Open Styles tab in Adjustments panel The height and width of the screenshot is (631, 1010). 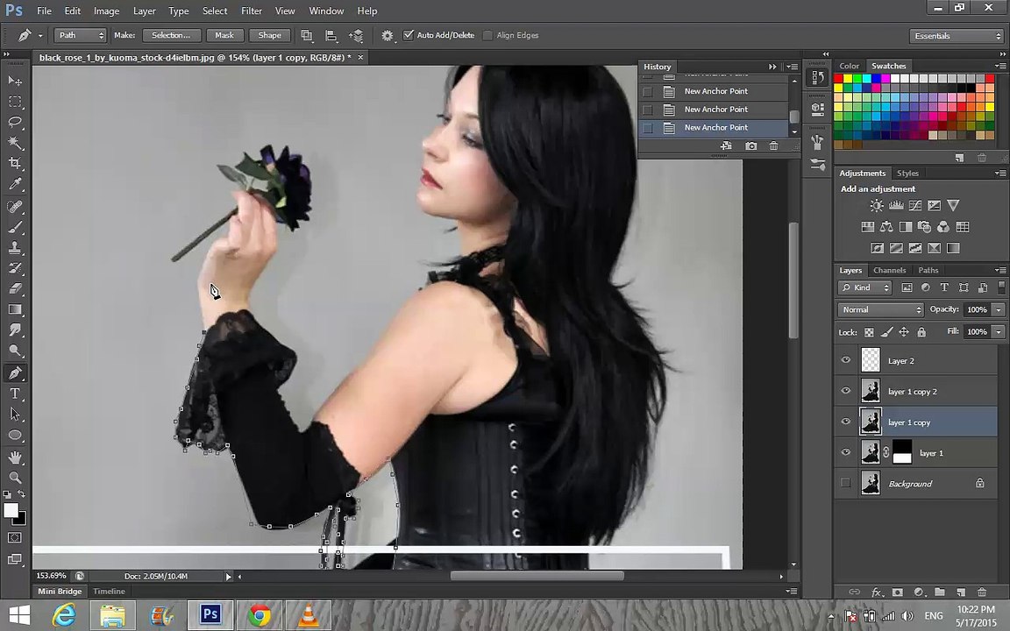907,174
